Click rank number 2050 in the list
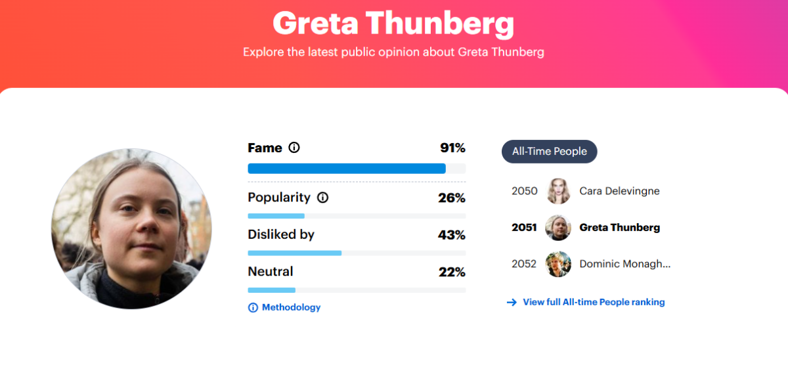The height and width of the screenshot is (365, 788). click(525, 191)
